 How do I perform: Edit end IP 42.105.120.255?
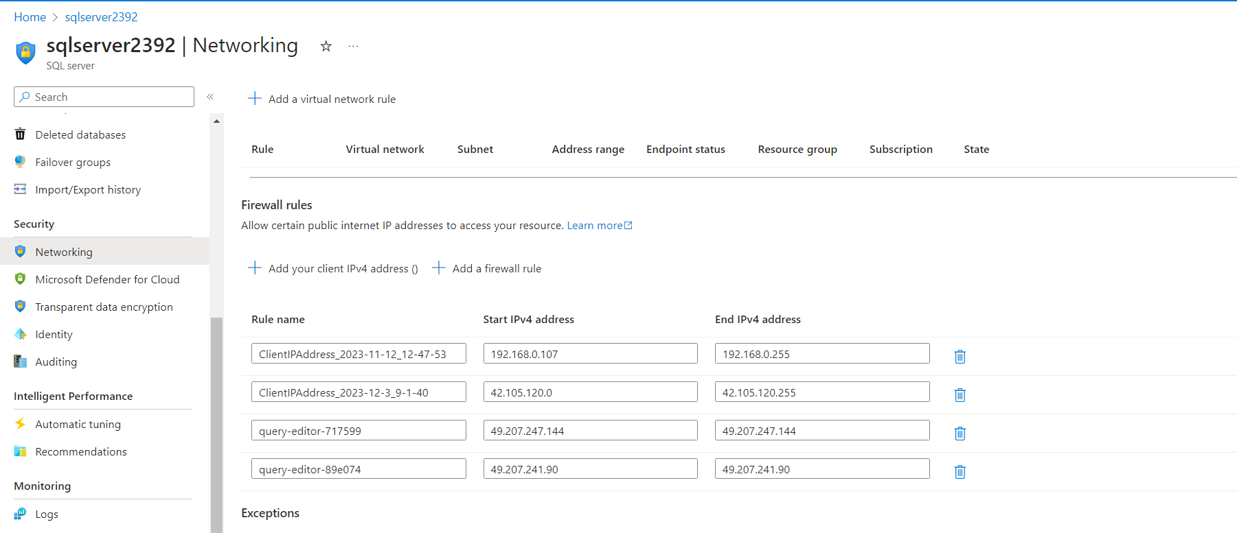[x=822, y=392]
